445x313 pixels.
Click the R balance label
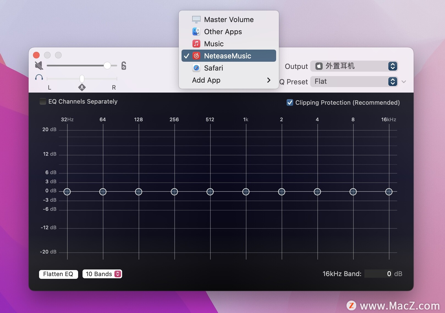click(x=114, y=88)
